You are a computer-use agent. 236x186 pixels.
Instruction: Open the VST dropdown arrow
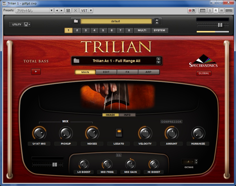pyautogui.click(x=91, y=10)
